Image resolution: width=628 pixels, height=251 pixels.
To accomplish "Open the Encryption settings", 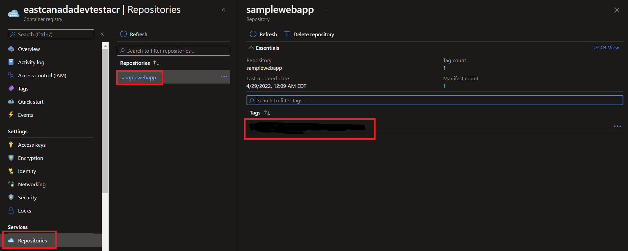I will (30, 158).
